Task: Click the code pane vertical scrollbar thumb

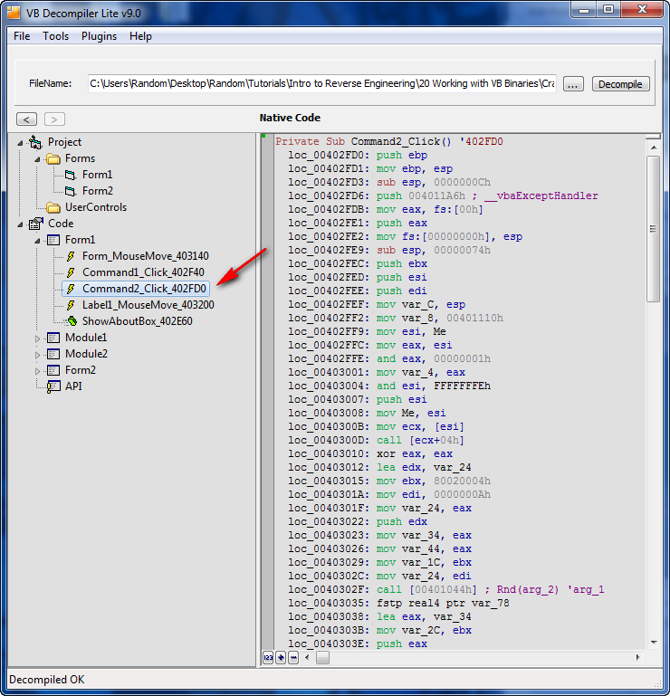Action: click(x=653, y=229)
